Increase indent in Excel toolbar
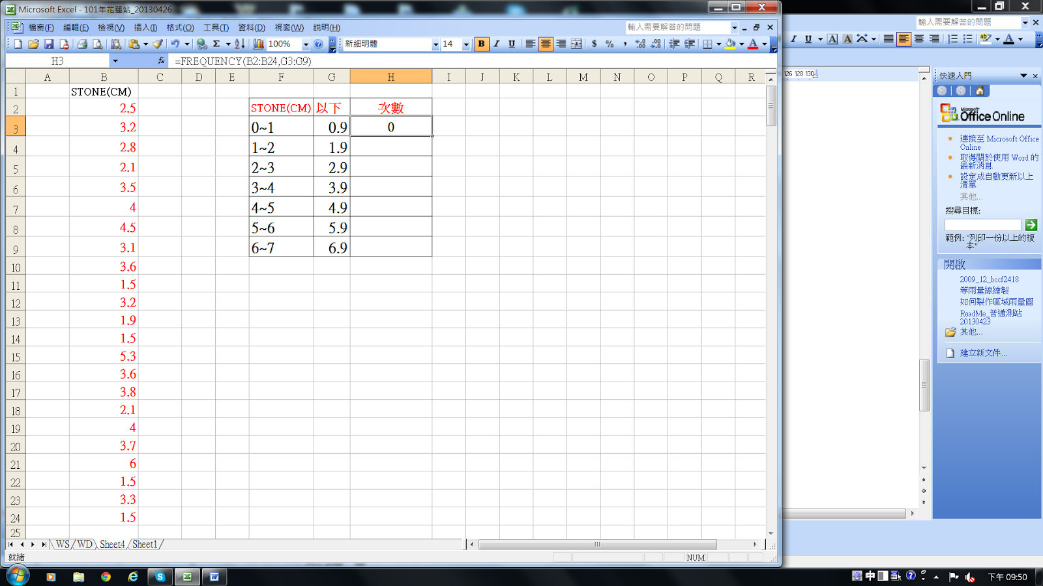 tap(690, 44)
